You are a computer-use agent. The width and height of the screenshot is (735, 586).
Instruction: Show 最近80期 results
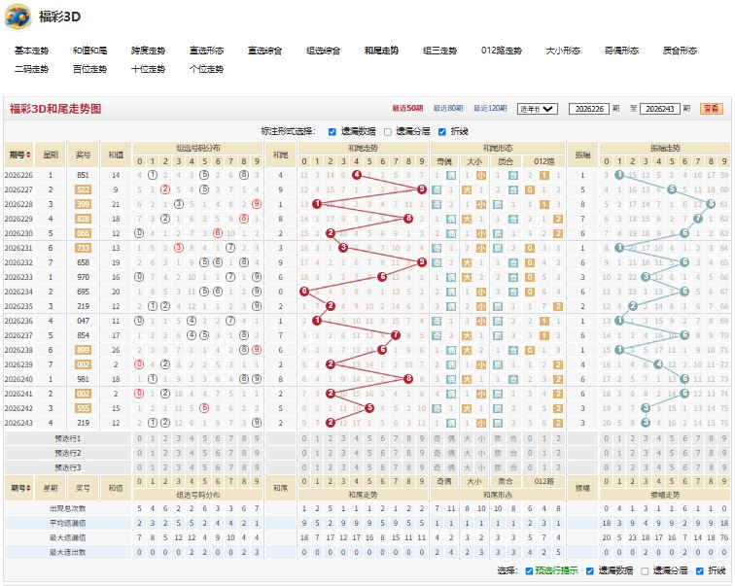pos(447,109)
